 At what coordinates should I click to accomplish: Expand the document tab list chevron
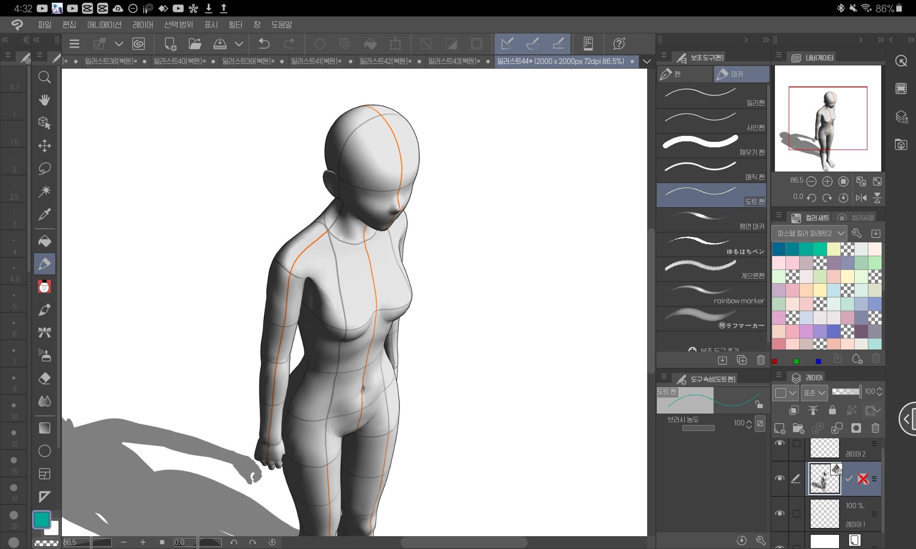click(x=647, y=61)
